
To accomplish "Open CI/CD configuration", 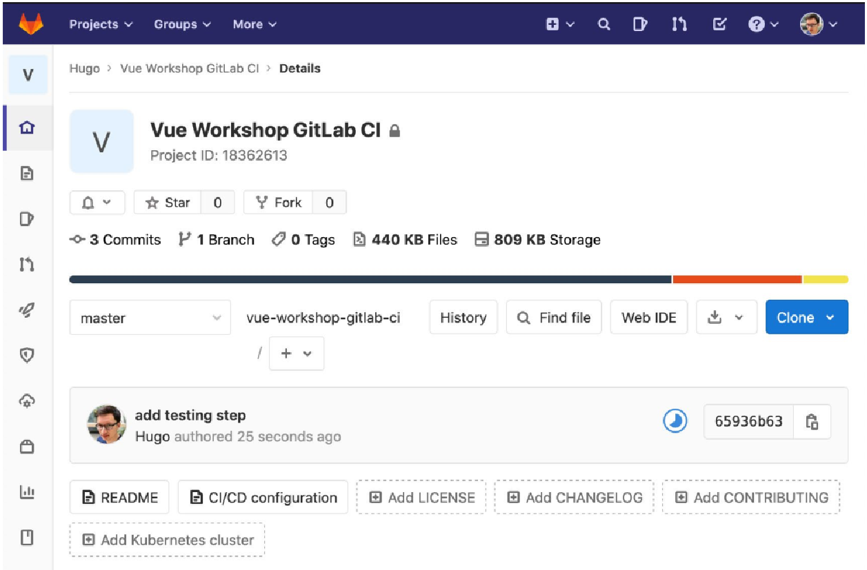I will point(263,497).
